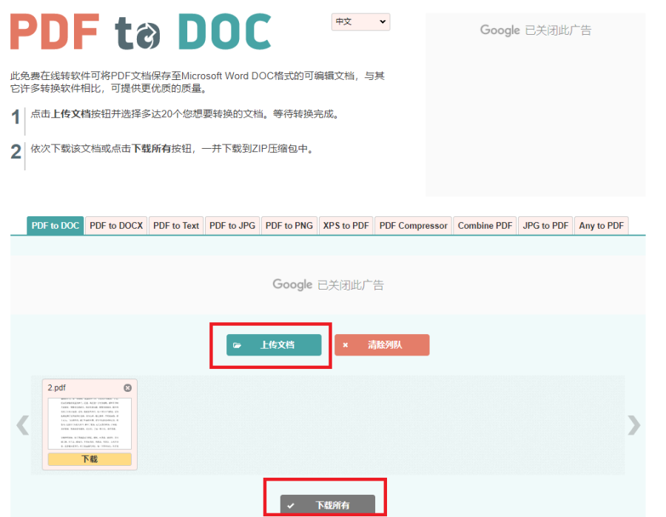Click the left carousel arrow
The width and height of the screenshot is (666, 517).
click(x=22, y=425)
